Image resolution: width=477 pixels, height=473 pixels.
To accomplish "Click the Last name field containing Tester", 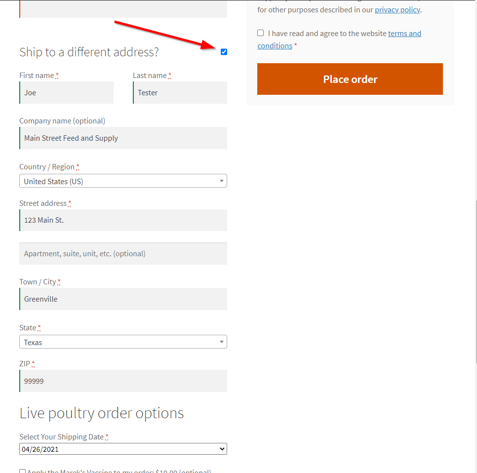I will click(180, 92).
